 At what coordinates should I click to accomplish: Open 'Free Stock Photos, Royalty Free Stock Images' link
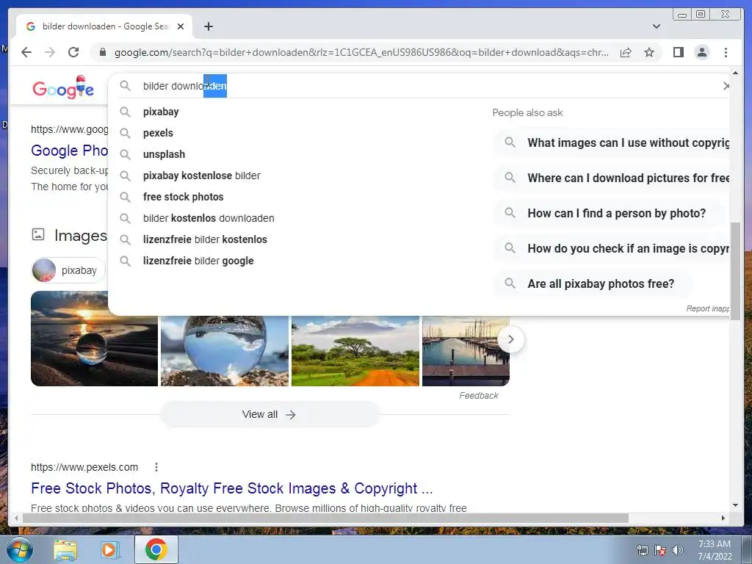tap(231, 488)
